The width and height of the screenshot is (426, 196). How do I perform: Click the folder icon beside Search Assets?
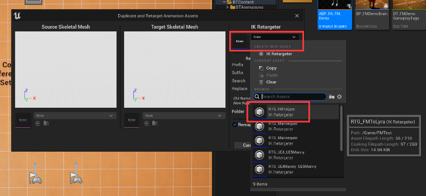coord(332,96)
